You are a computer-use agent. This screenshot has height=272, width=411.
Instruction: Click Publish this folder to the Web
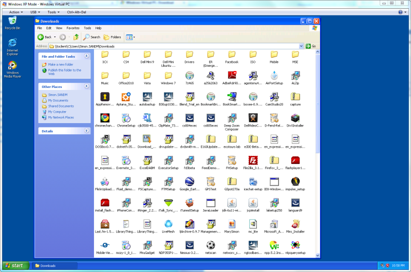click(x=65, y=72)
